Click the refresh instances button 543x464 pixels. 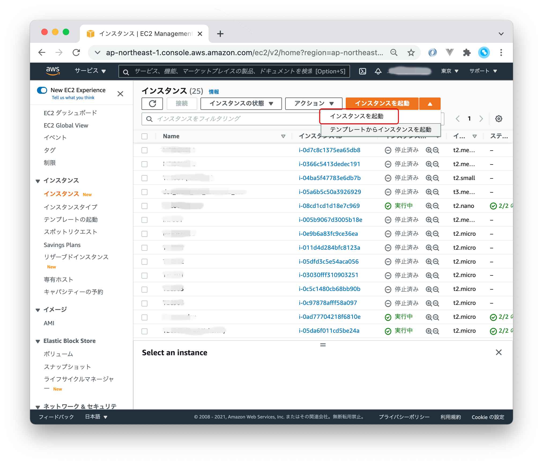[x=152, y=104]
